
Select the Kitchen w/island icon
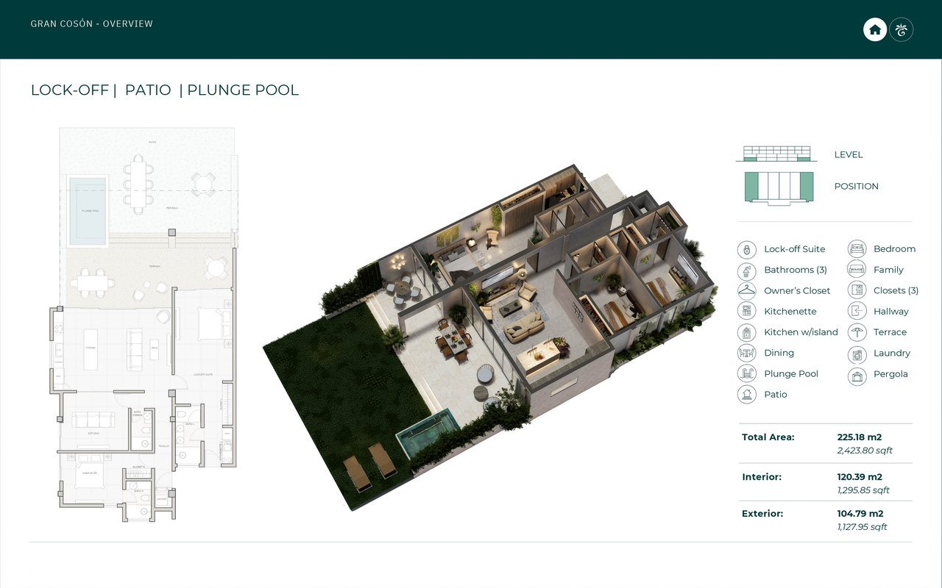(x=747, y=333)
